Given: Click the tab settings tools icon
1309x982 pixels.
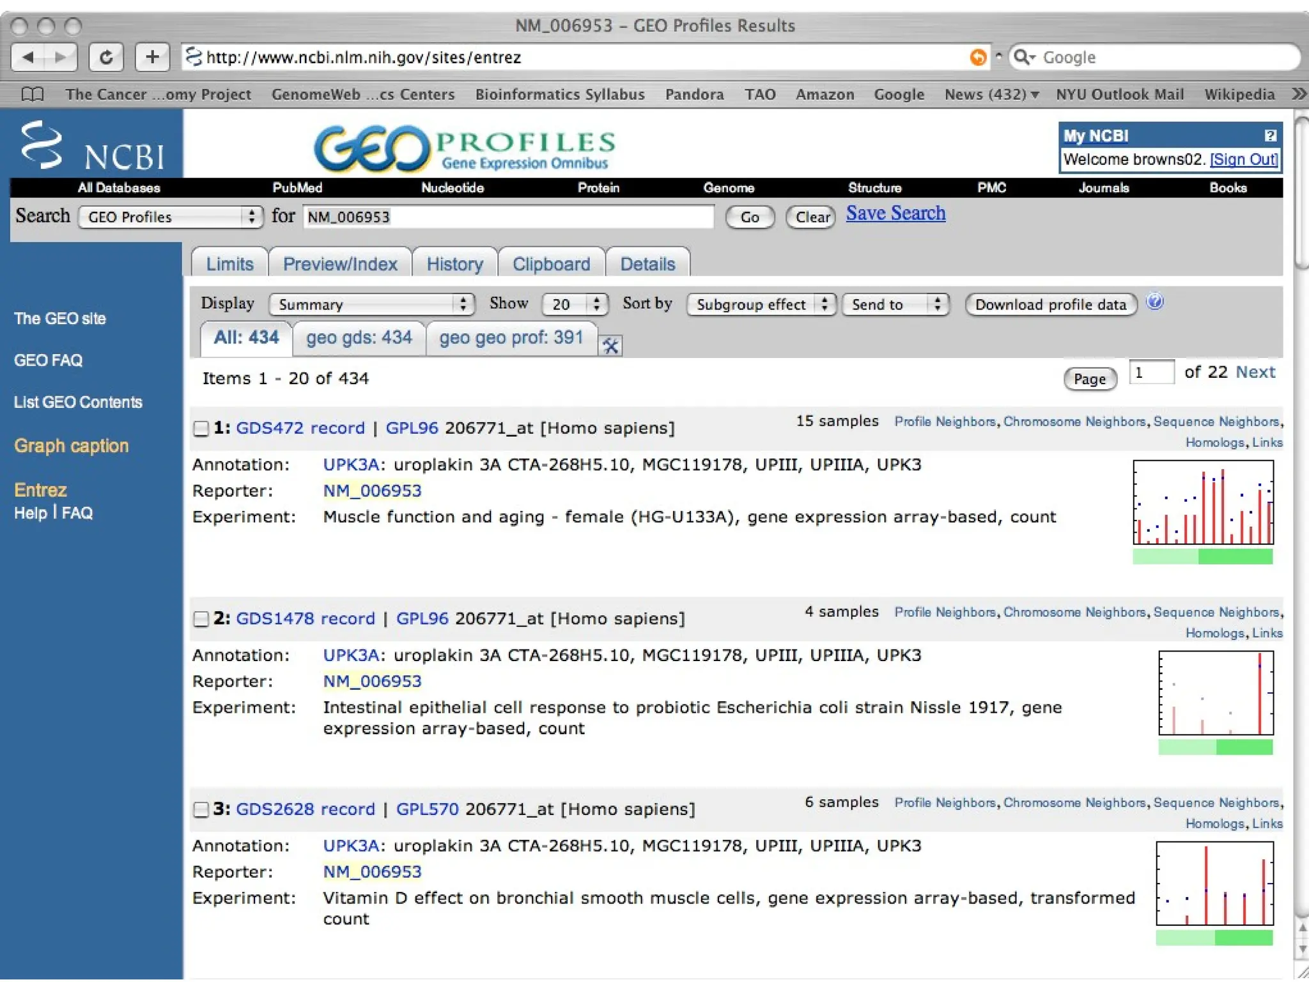Looking at the screenshot, I should tap(610, 346).
